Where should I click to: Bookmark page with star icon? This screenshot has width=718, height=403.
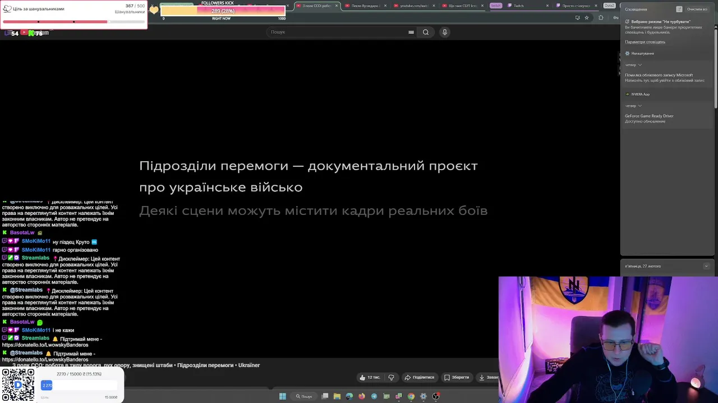[587, 17]
